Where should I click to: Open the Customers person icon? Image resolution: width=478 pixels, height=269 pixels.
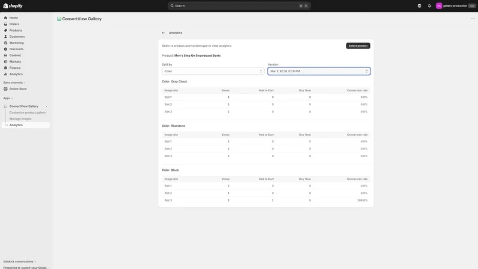pyautogui.click(x=5, y=36)
